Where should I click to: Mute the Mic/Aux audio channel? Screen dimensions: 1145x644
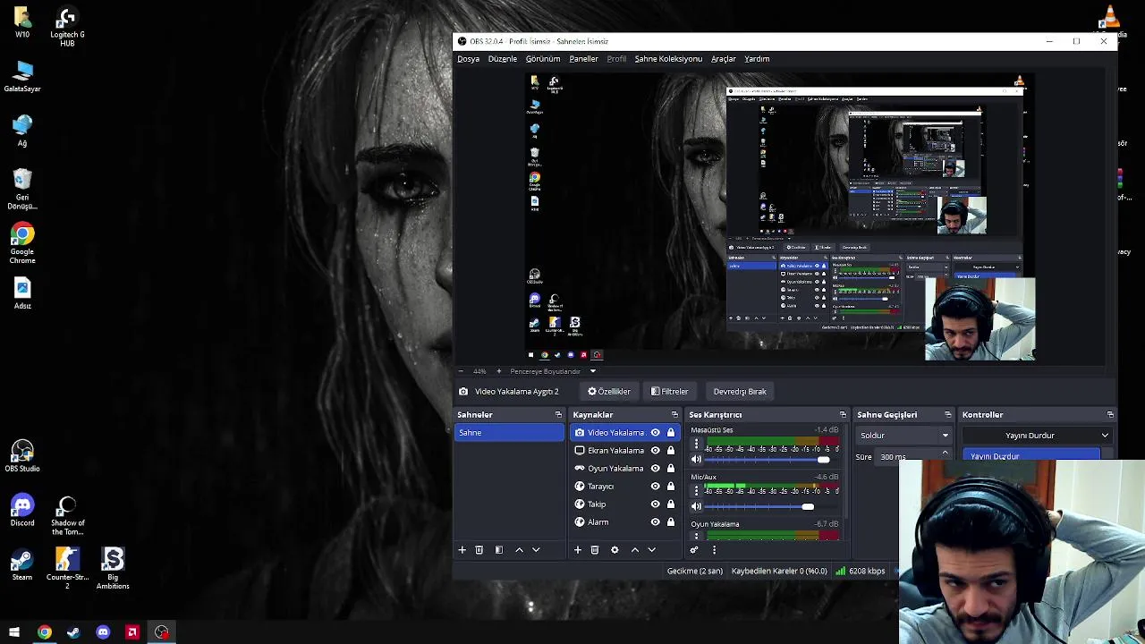click(x=696, y=506)
